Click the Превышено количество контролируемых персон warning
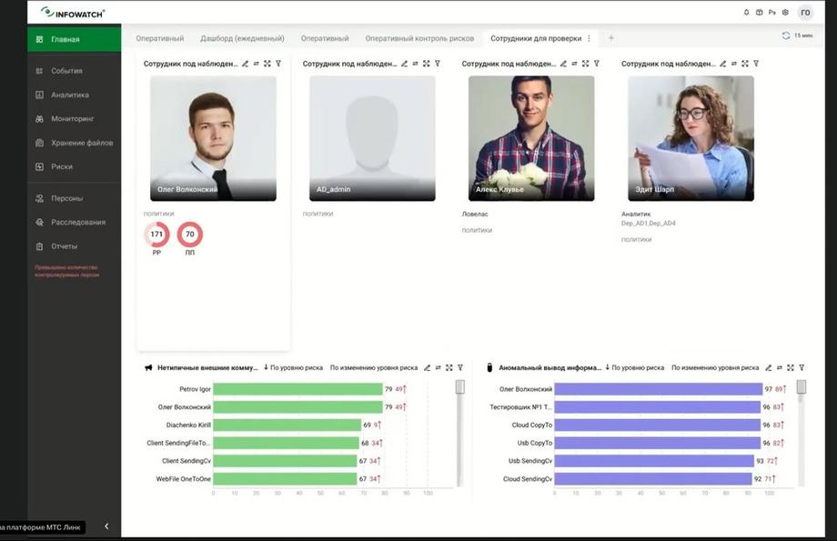Viewport: 837px width, 541px height. pyautogui.click(x=66, y=271)
